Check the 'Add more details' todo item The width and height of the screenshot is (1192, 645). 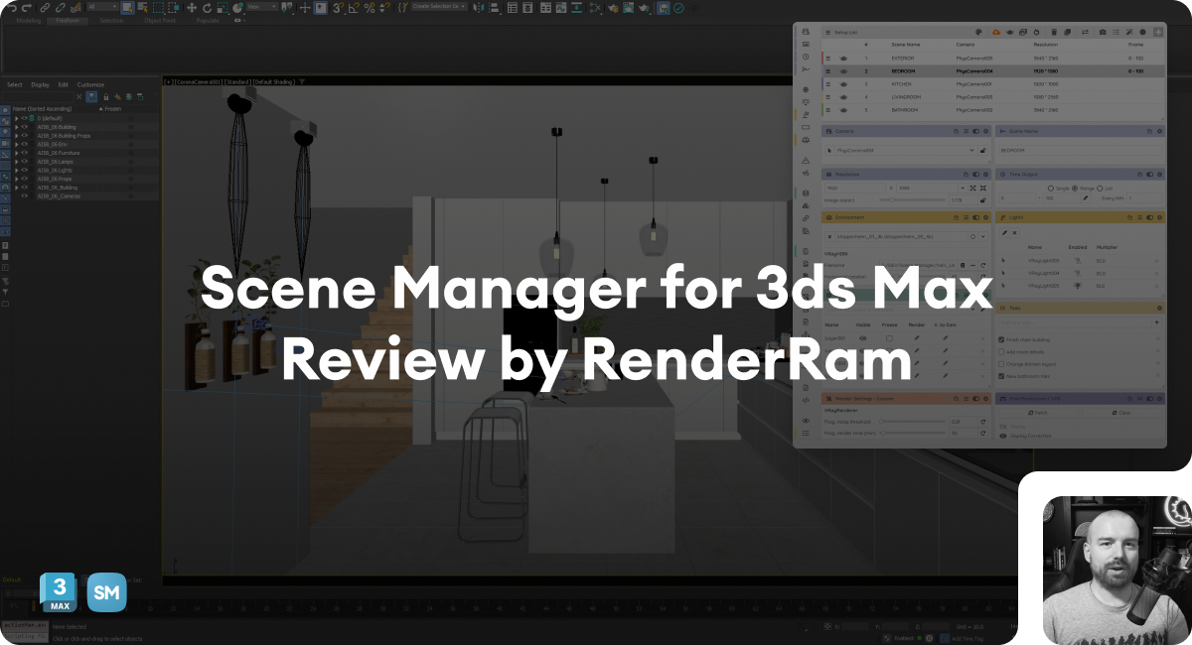1001,351
